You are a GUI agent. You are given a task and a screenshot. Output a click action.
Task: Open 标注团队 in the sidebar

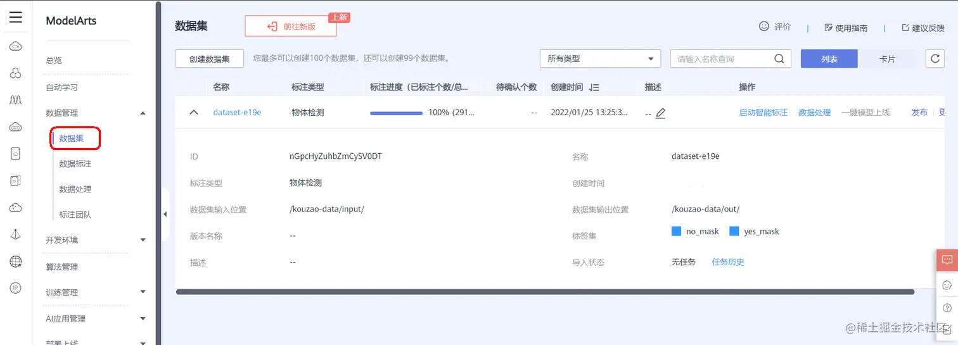(x=75, y=215)
